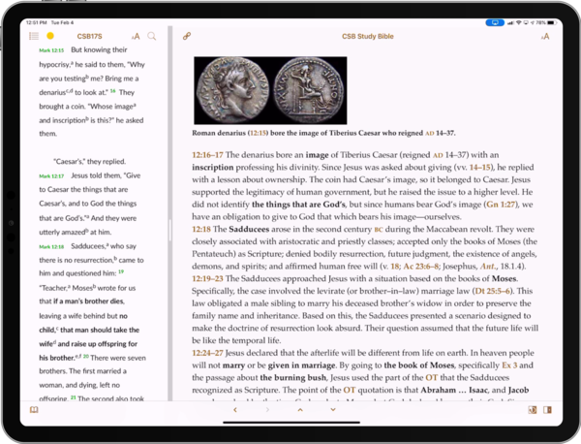Open the Ac 23:6–8 reference link
The height and width of the screenshot is (444, 581).
pyautogui.click(x=421, y=267)
